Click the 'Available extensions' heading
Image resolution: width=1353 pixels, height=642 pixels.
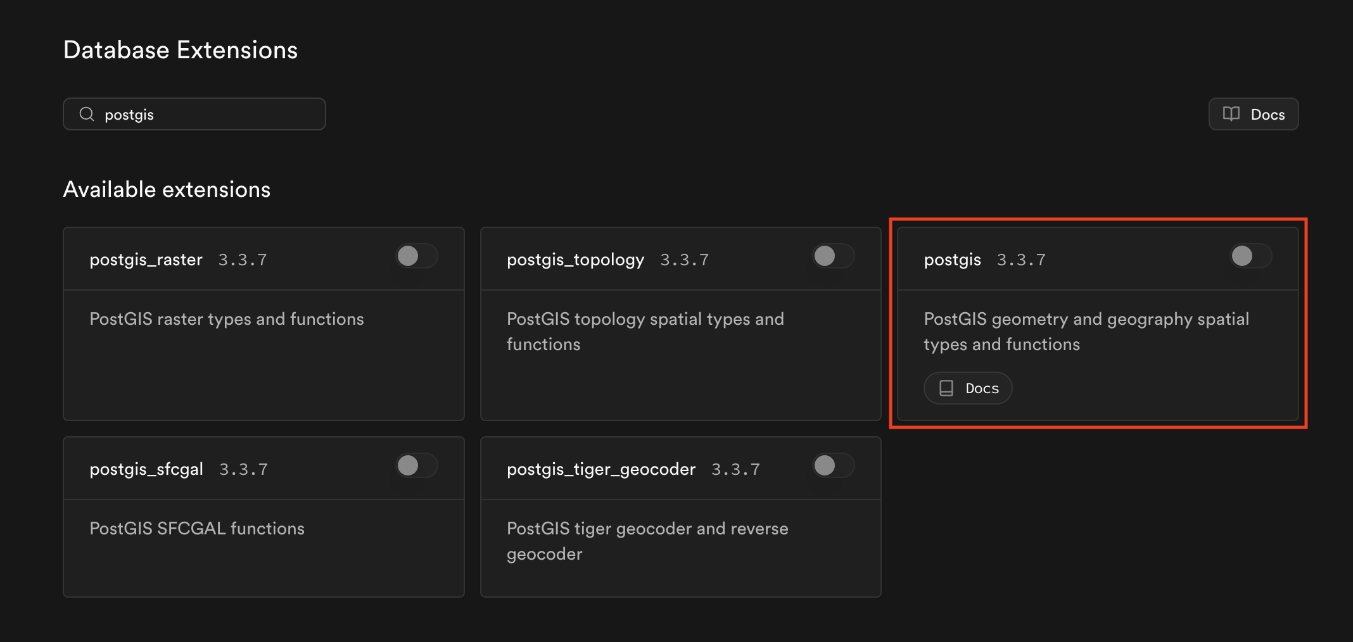(167, 189)
